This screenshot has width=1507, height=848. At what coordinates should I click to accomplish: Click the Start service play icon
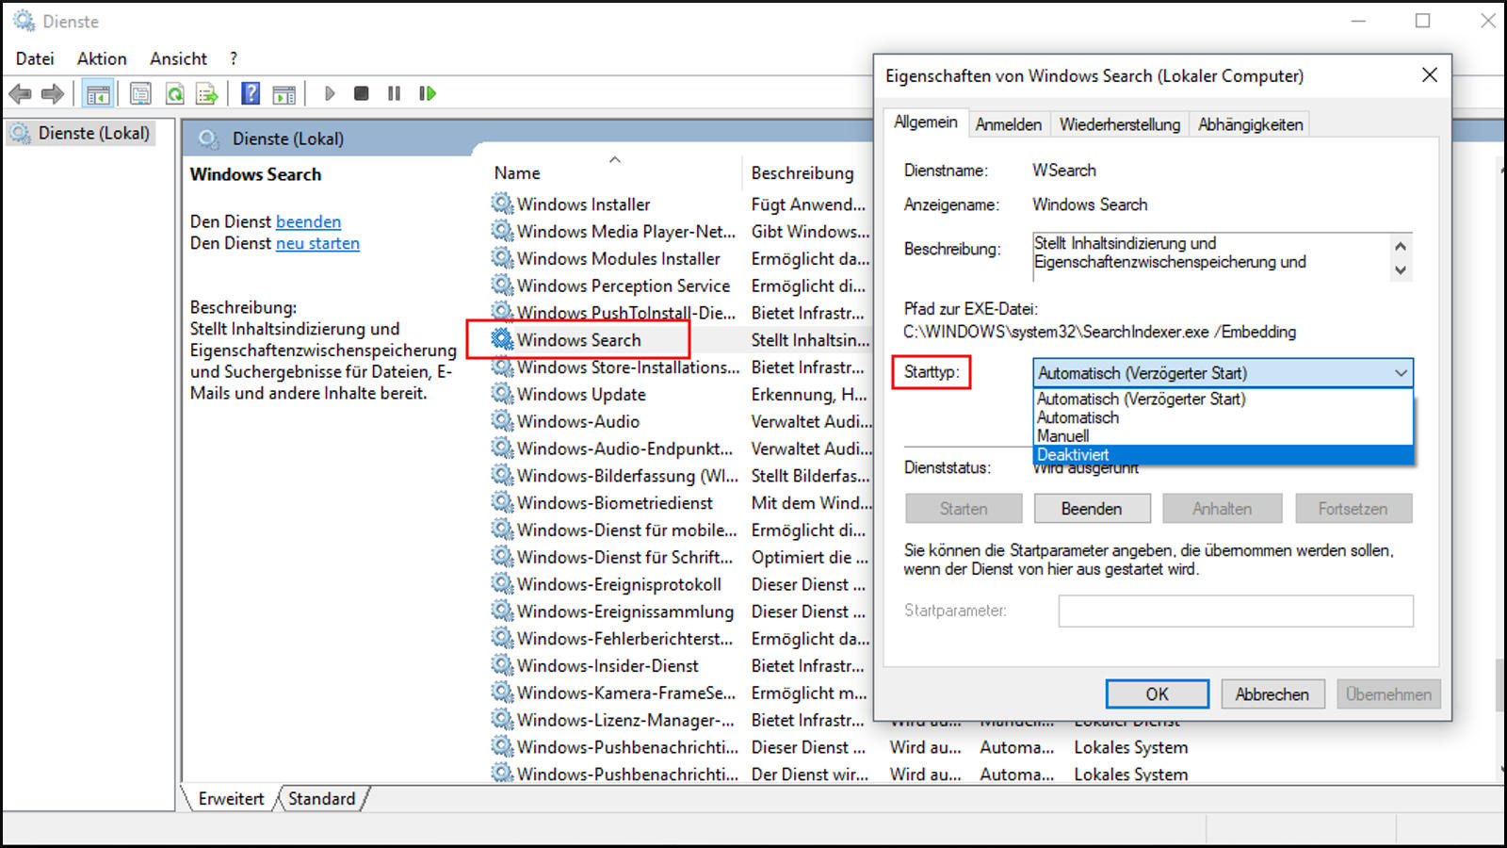click(330, 93)
